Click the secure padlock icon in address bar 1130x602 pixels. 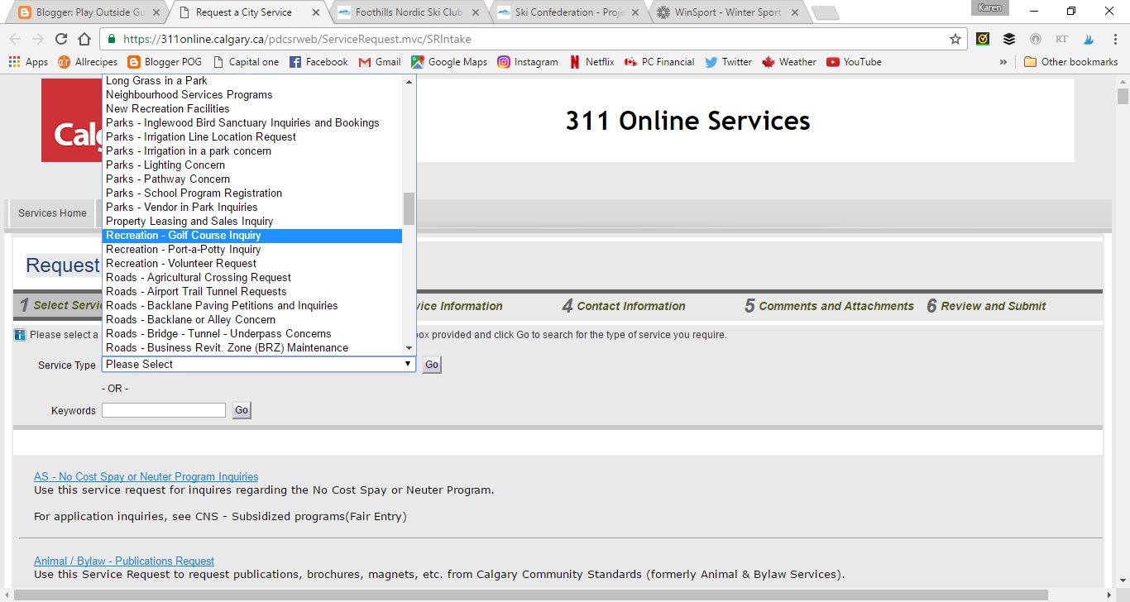[112, 39]
